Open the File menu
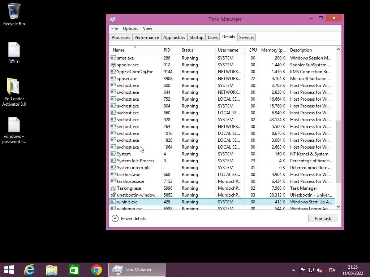Viewport: 370px width, 277px height. [x=115, y=28]
